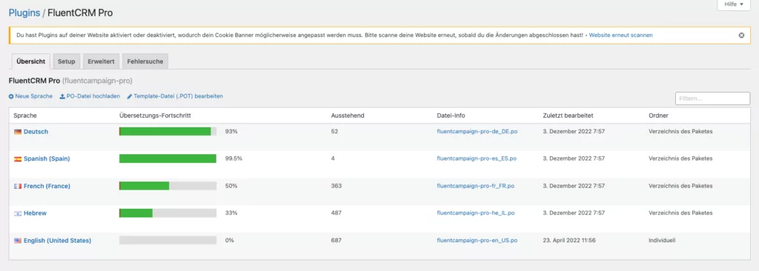Open the Hilfe dropdown

pos(733,4)
